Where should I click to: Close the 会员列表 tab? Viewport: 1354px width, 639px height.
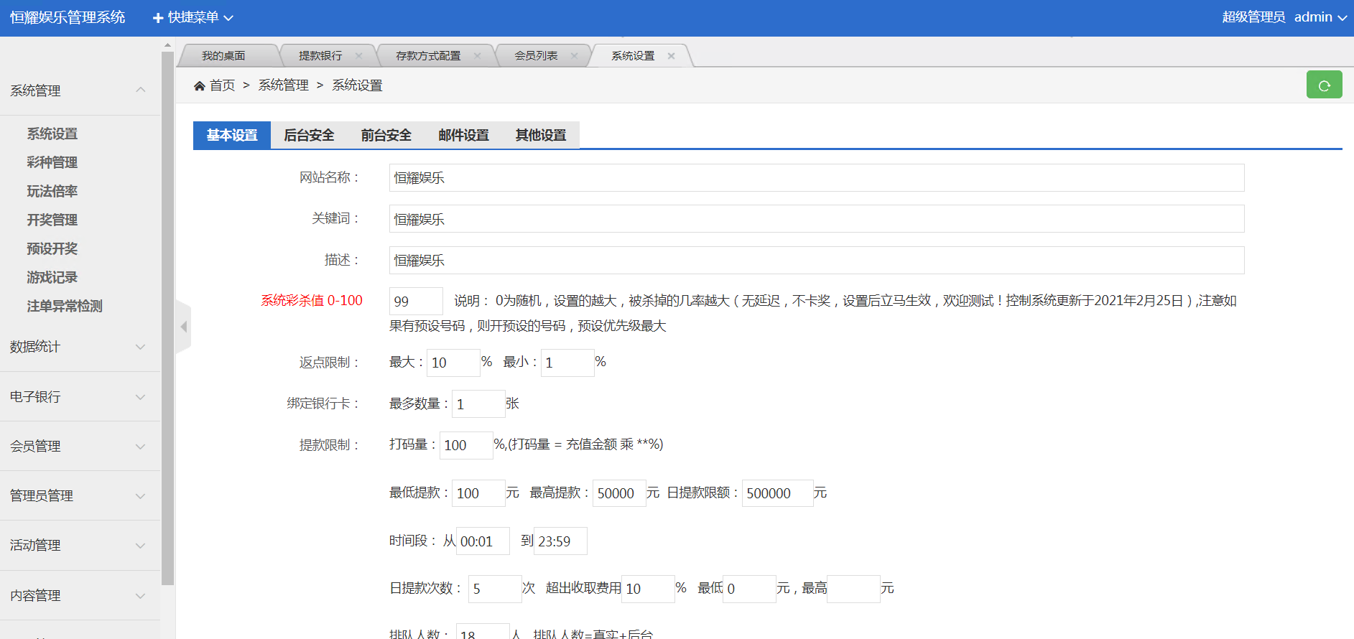click(574, 56)
